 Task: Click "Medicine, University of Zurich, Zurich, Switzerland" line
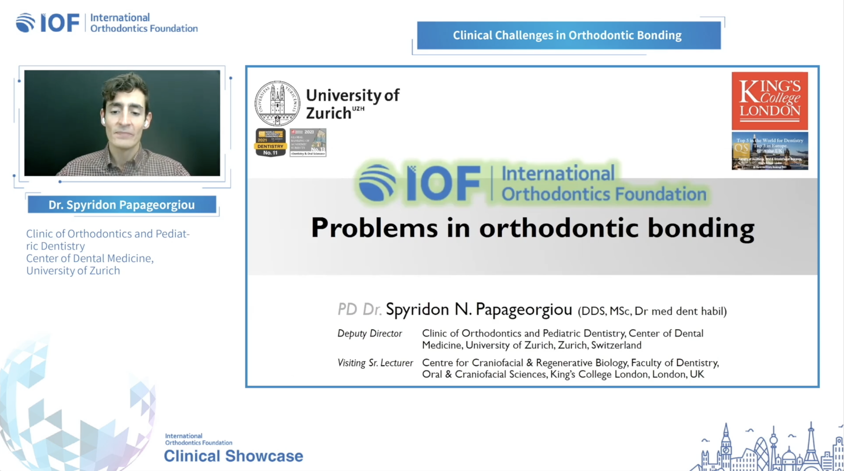pyautogui.click(x=532, y=345)
